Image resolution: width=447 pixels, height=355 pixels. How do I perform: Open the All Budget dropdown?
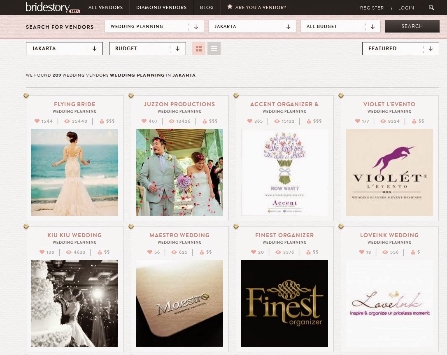click(x=340, y=26)
